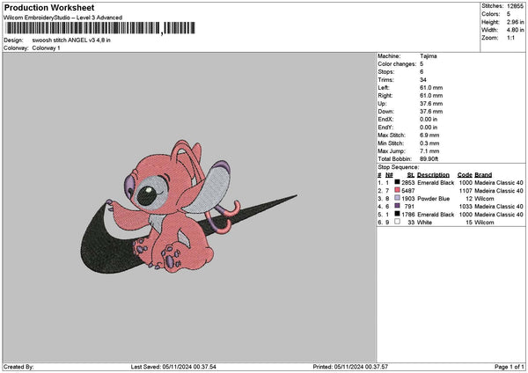528x373 pixels.
Task: Click the 'Down:' measurement label
Action: (385, 112)
